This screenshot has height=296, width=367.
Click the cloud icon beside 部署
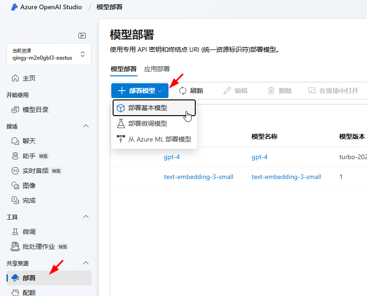[15, 278]
